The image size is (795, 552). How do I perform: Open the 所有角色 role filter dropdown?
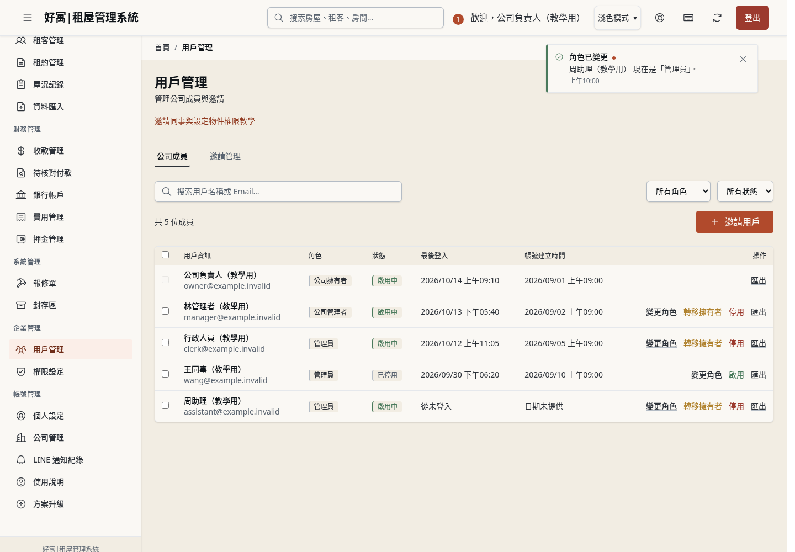point(679,192)
